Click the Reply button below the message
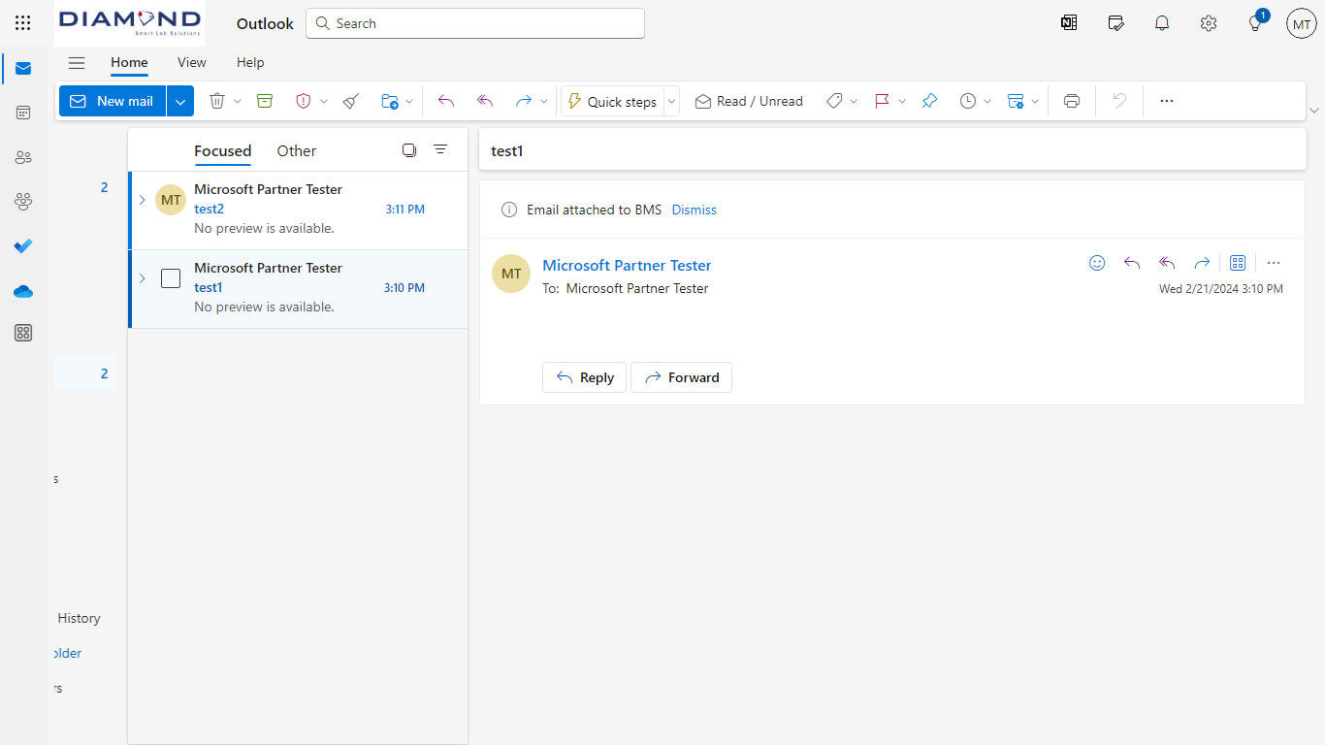 (584, 377)
